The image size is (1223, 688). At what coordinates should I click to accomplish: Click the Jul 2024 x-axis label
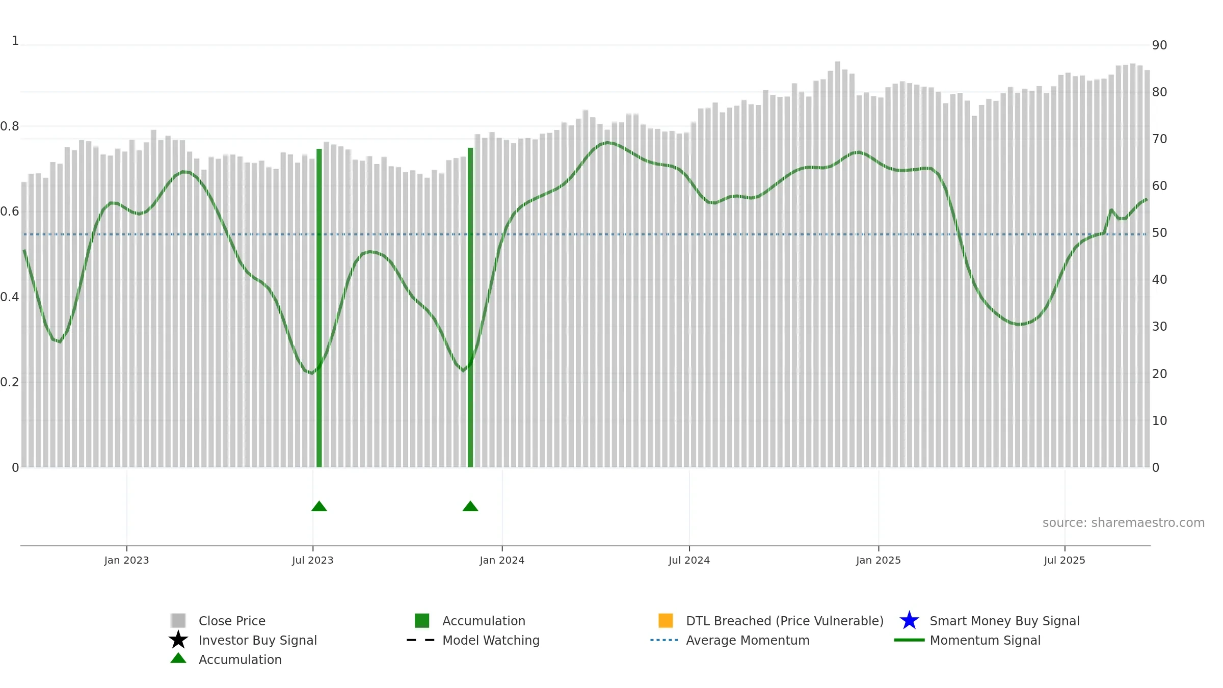pos(689,560)
